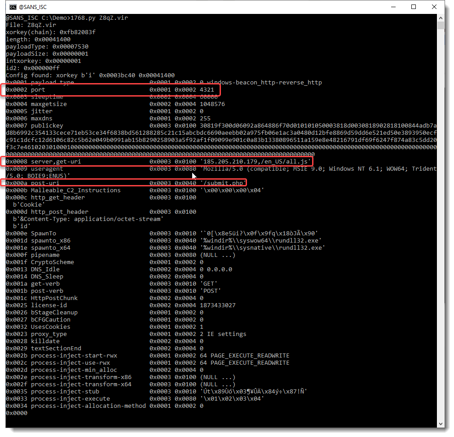Click the final '0x0000' line

click(17, 413)
